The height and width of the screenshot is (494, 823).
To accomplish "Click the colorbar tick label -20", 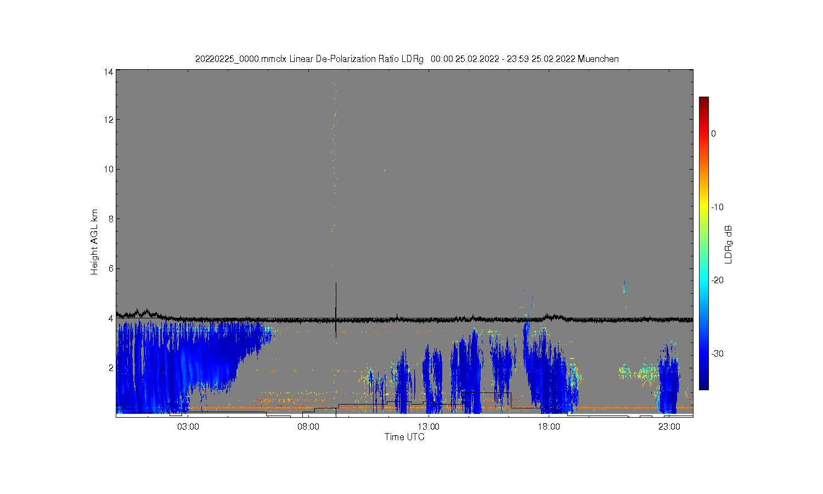I will click(x=717, y=280).
